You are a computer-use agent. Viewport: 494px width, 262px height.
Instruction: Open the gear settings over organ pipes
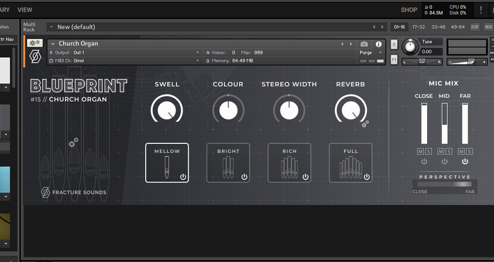[73, 142]
